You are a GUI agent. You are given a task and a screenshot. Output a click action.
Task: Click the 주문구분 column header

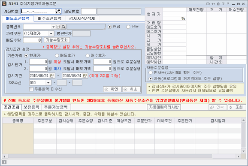(x=45, y=121)
